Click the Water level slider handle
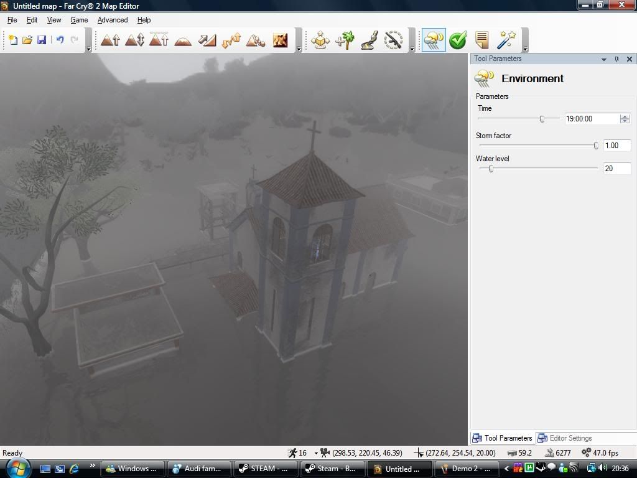 [491, 169]
